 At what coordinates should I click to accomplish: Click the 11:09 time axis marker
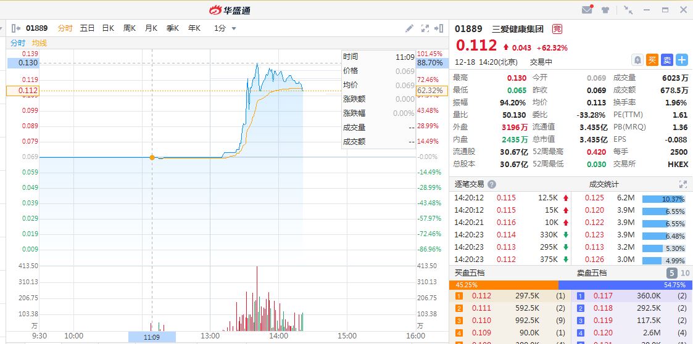[x=152, y=337]
